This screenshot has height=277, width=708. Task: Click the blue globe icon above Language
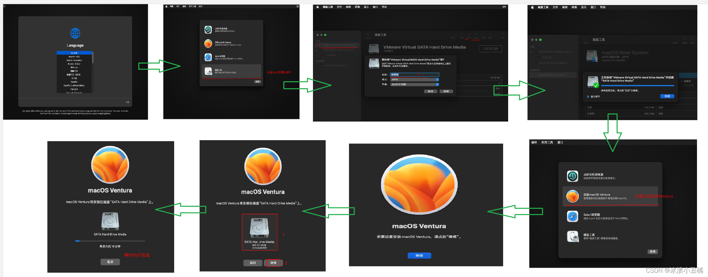(x=75, y=33)
